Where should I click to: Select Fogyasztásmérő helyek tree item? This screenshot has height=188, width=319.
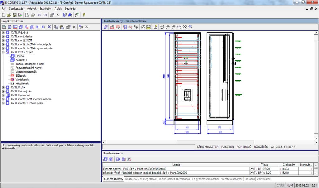tap(29, 68)
